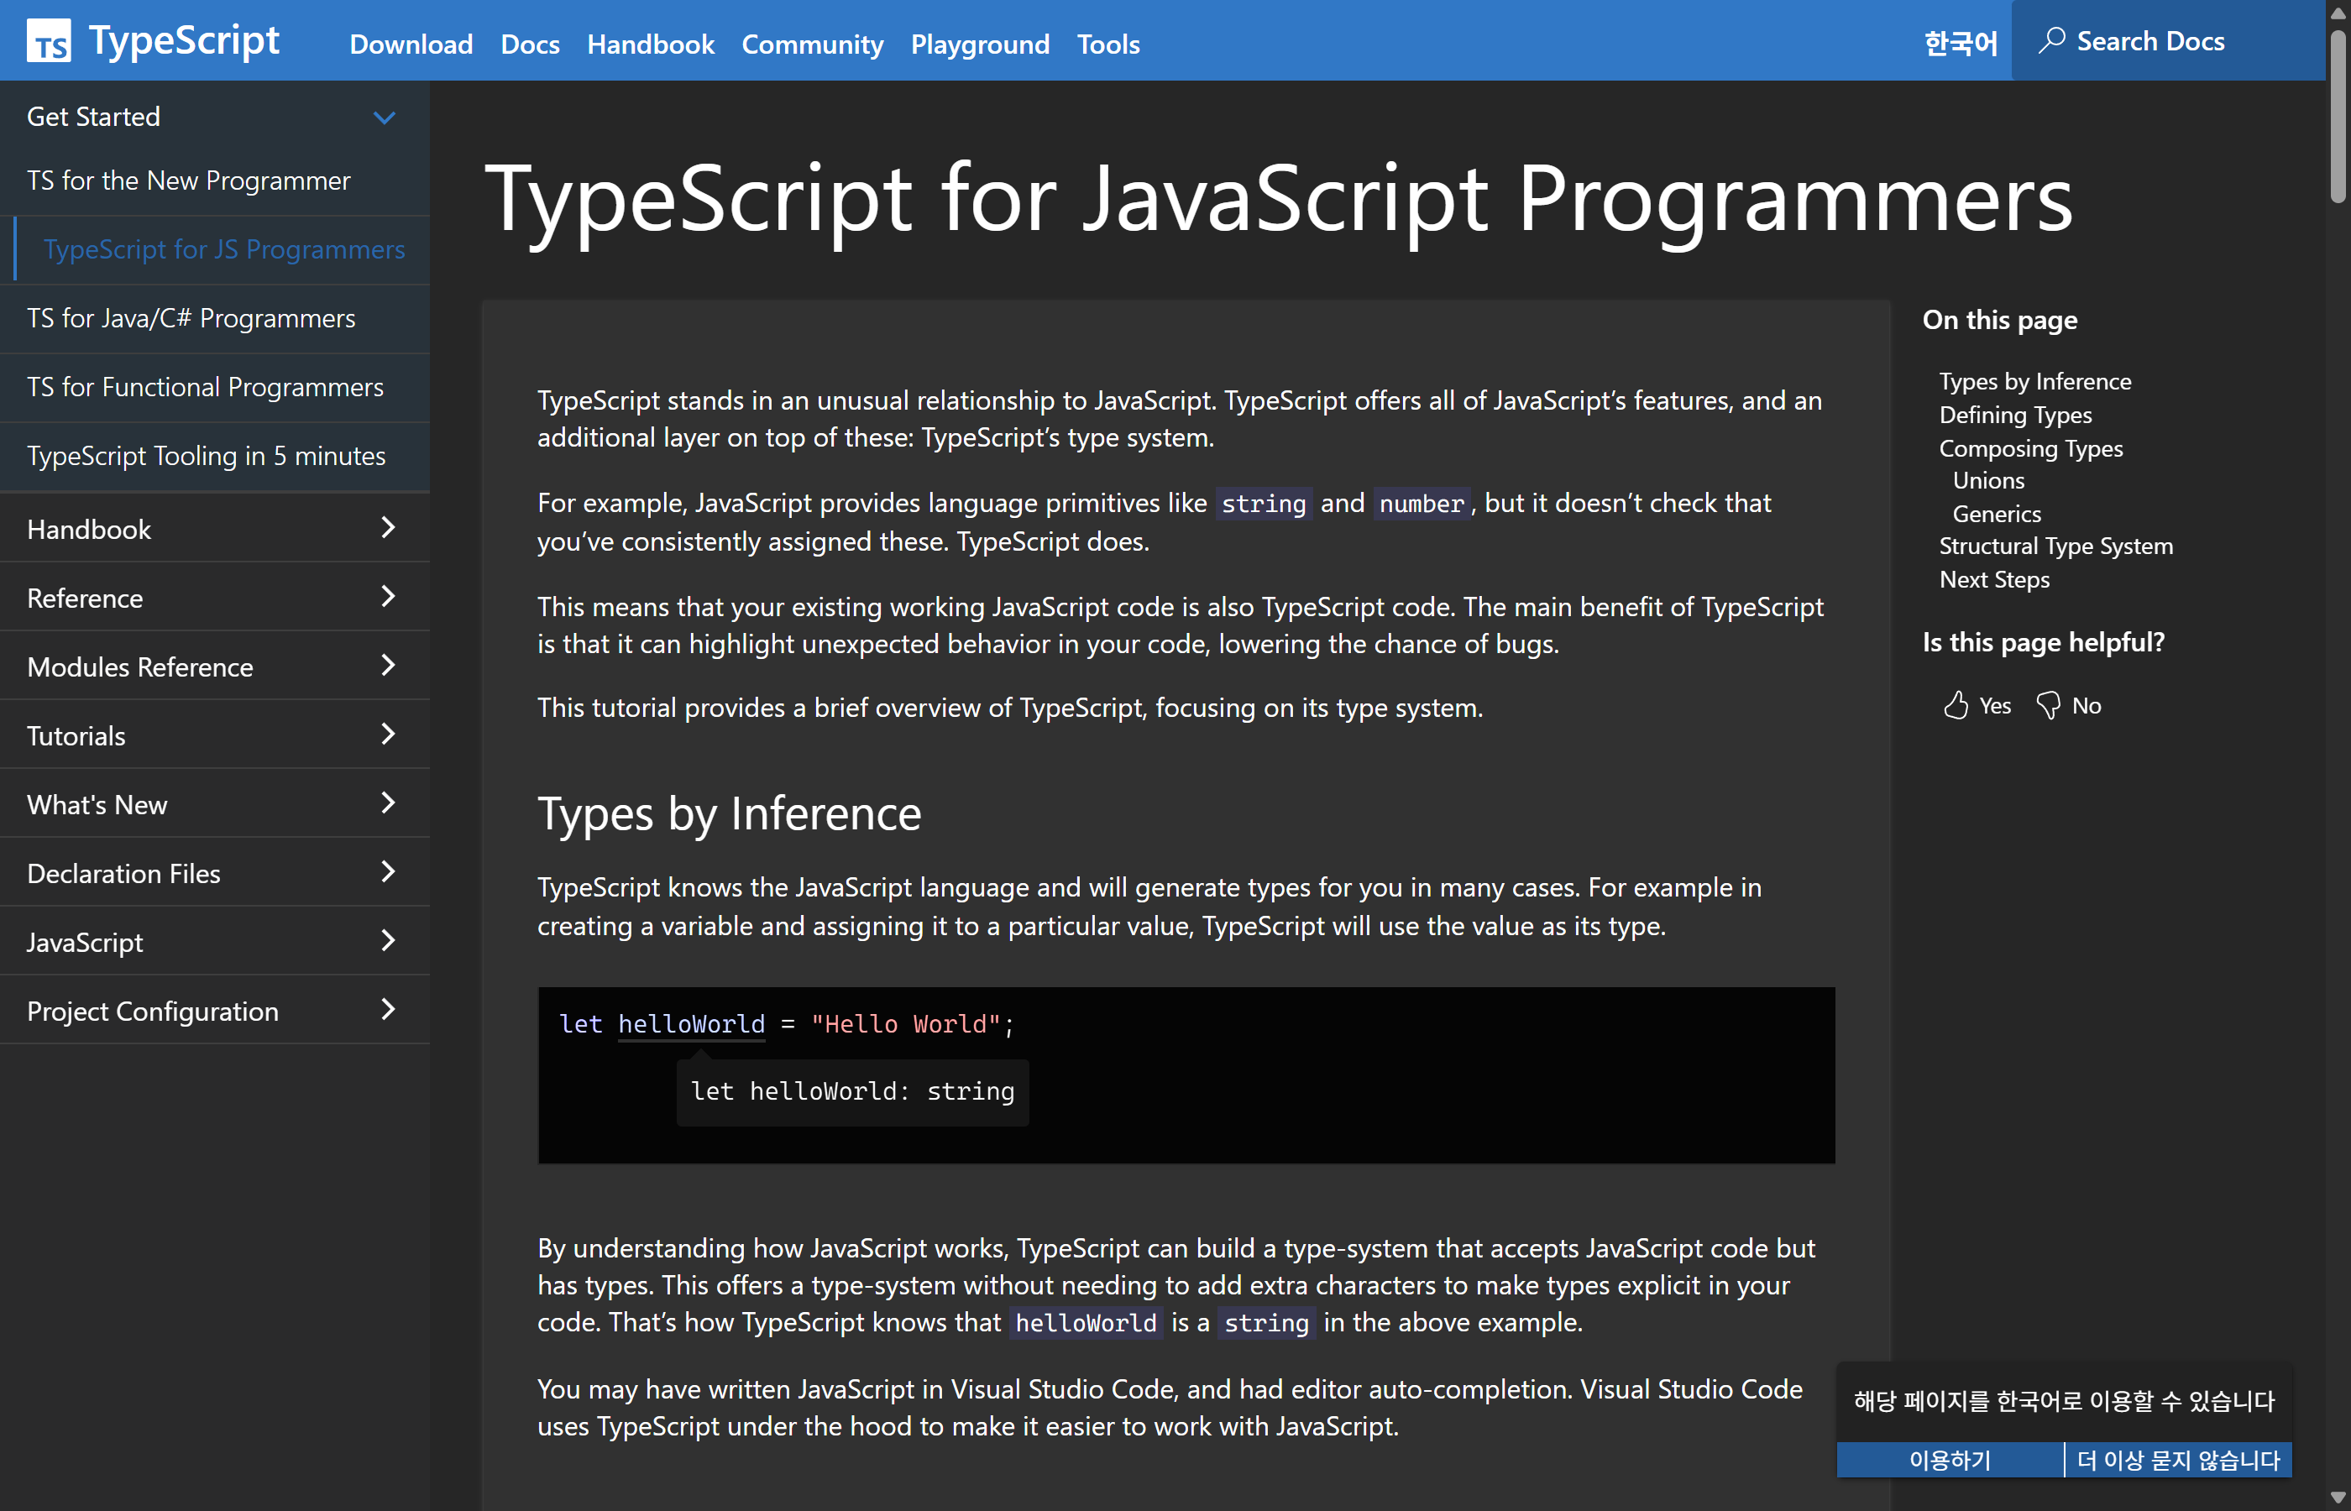Jump to Structural Type System section
Screen dimensions: 2351x1511
pyautogui.click(x=2055, y=546)
